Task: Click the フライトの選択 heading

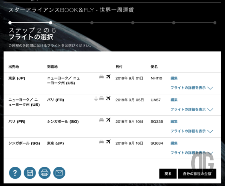Action: [31, 37]
